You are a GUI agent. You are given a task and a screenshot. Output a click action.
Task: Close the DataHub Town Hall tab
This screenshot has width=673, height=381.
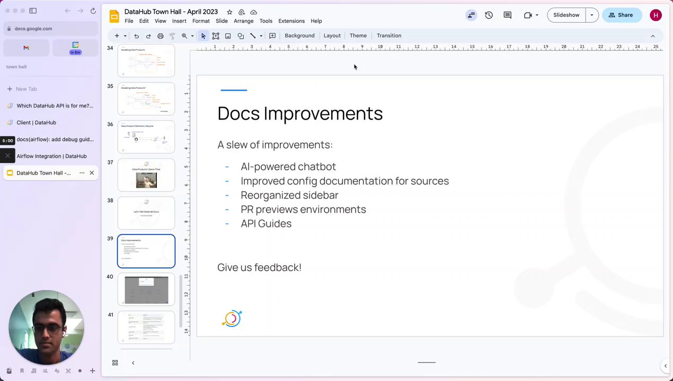pos(92,173)
